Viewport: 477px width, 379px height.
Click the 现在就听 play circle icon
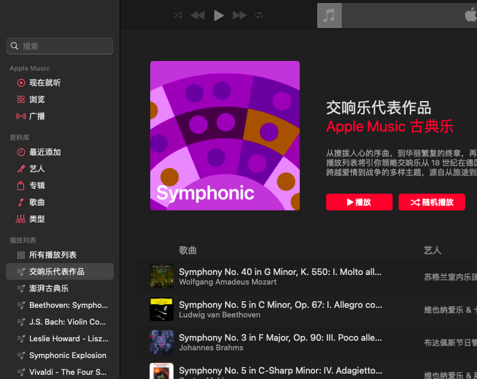point(21,82)
